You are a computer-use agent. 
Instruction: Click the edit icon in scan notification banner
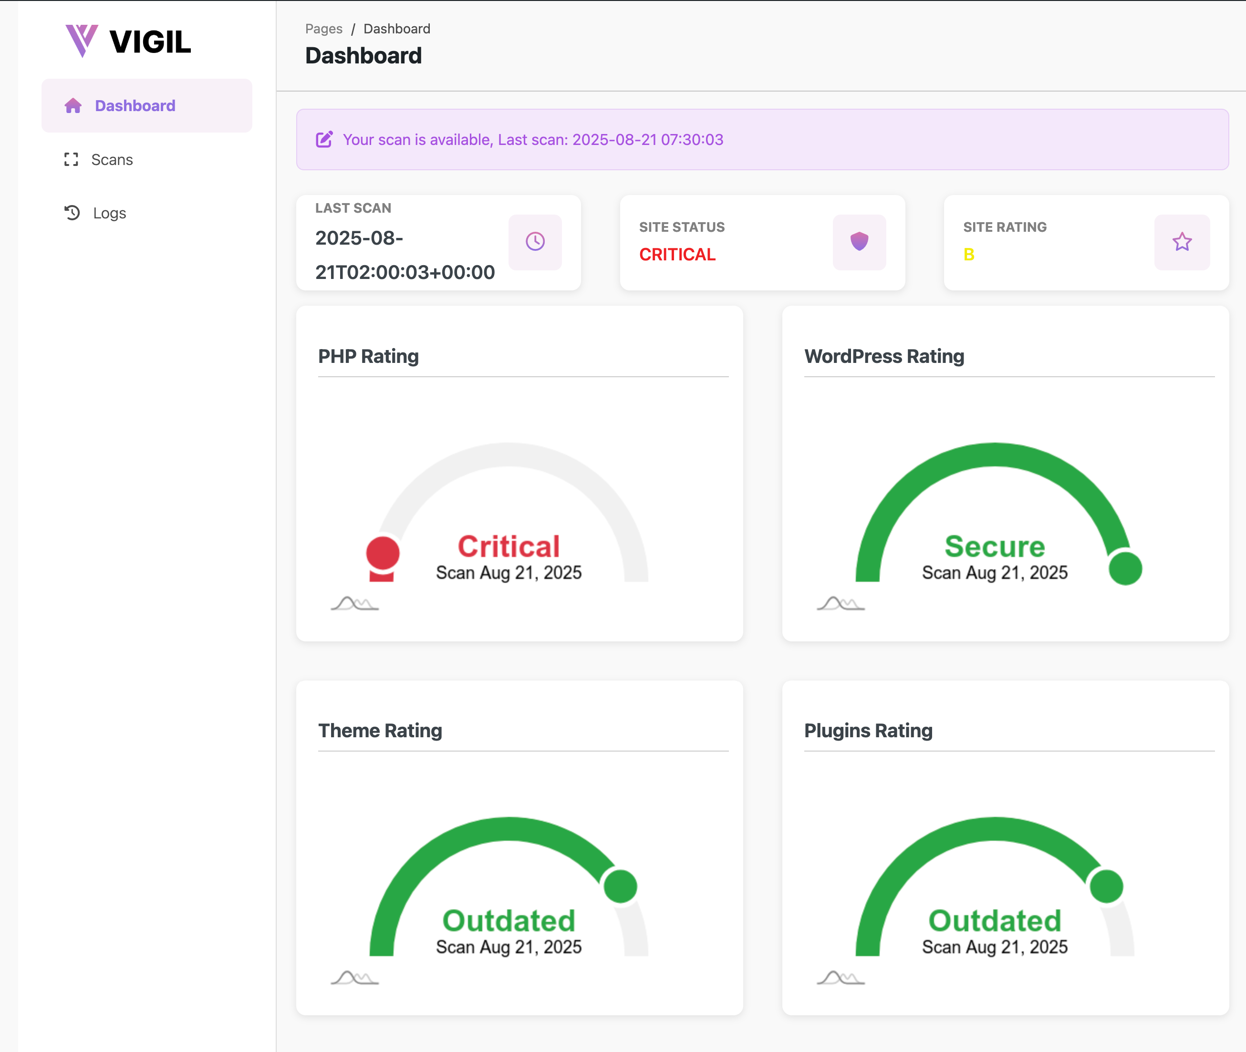point(324,140)
